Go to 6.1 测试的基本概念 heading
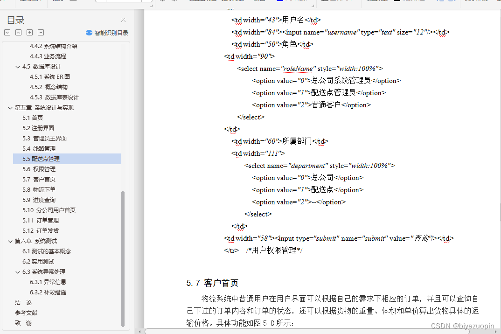The width and height of the screenshot is (501, 334). click(47, 251)
